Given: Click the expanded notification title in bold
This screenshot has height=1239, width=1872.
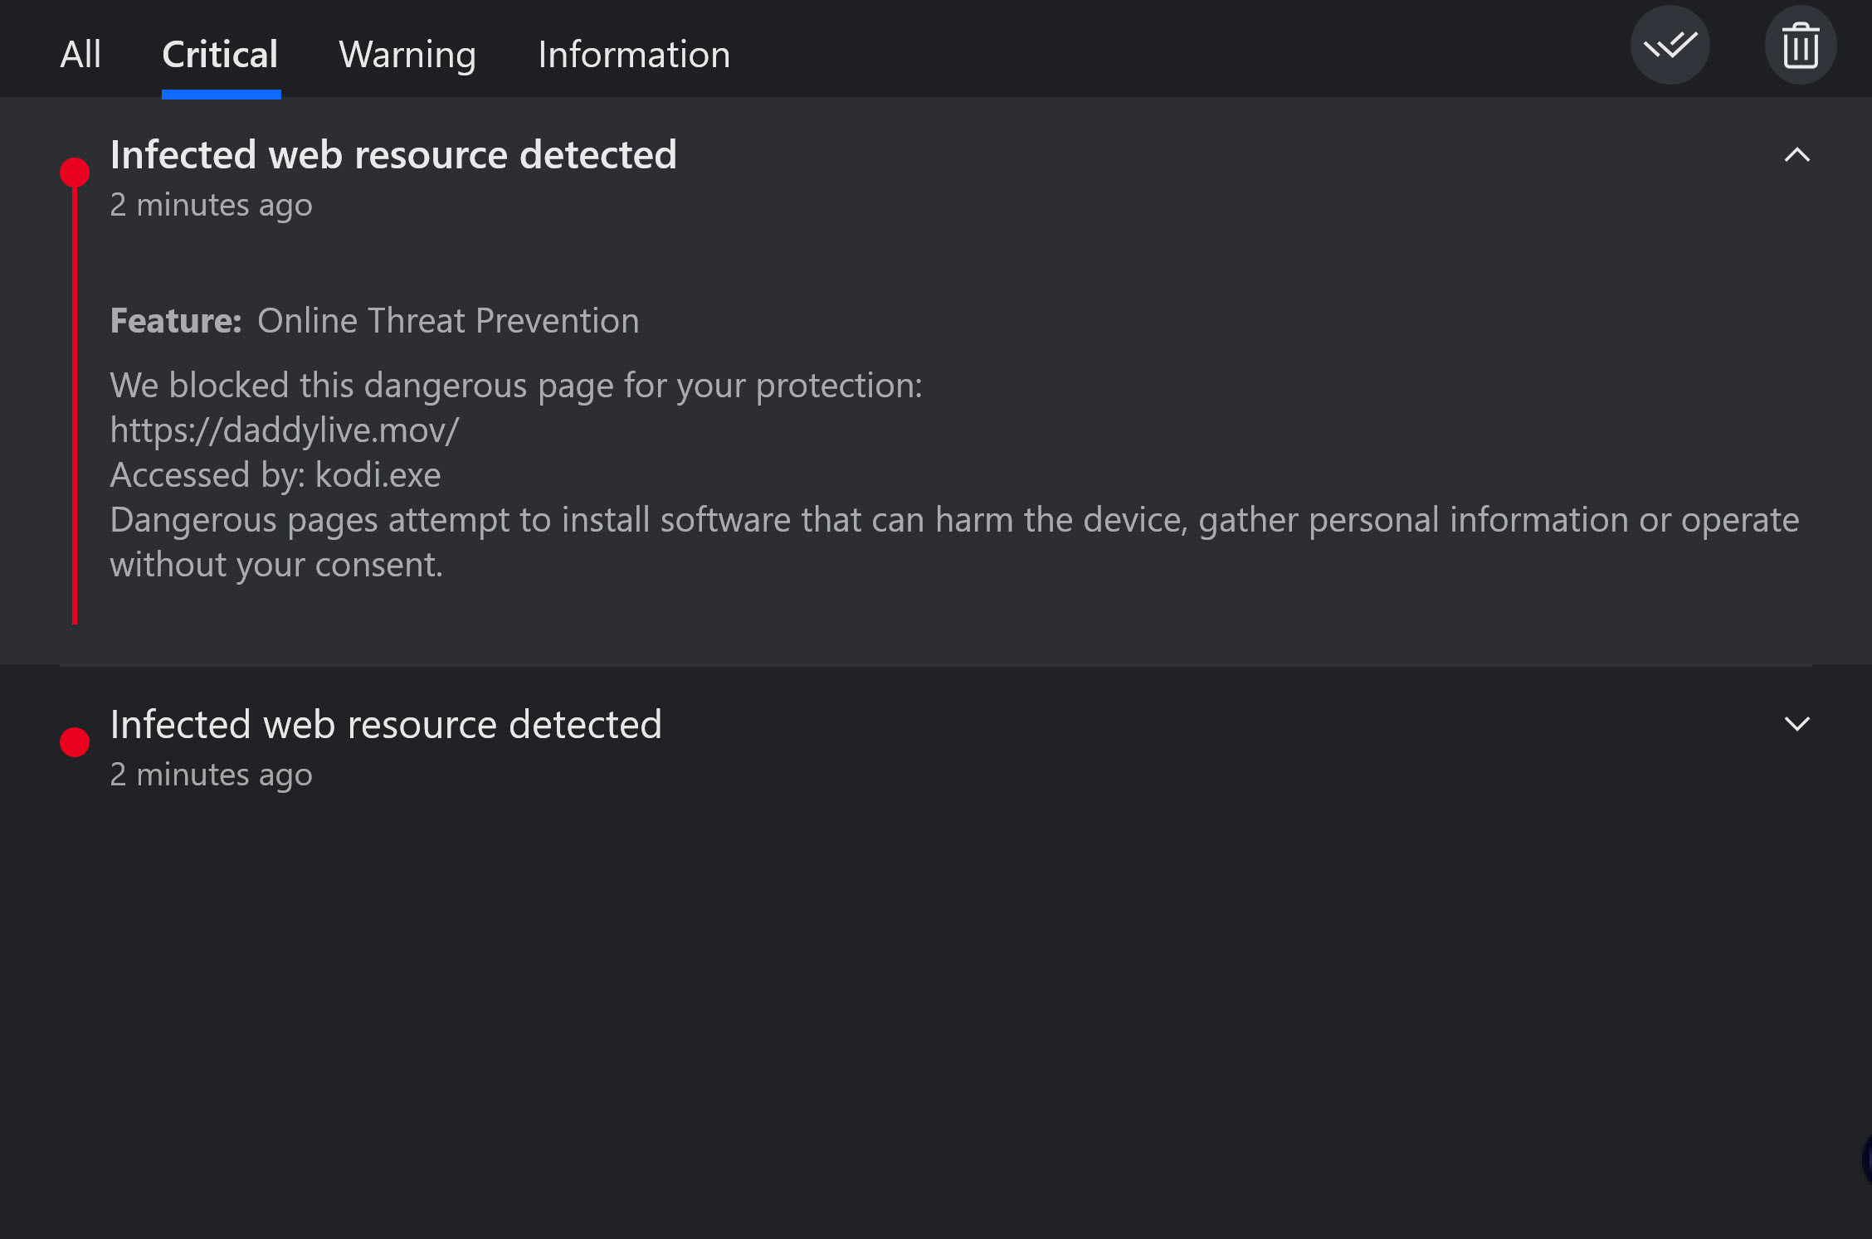Looking at the screenshot, I should 393,155.
